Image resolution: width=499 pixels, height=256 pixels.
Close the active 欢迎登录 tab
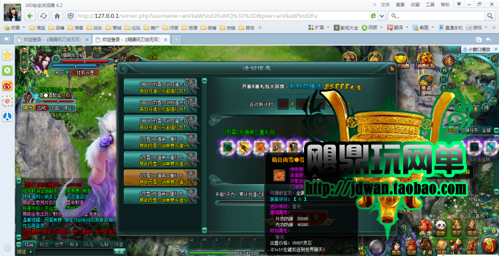pos(166,39)
